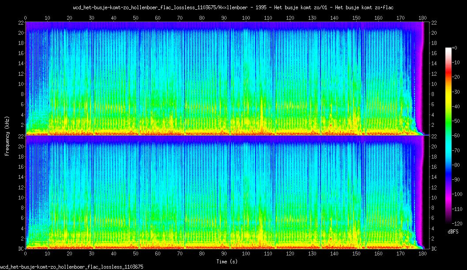
Task: Click the '50' tick on the top time axis
Action: point(136,18)
